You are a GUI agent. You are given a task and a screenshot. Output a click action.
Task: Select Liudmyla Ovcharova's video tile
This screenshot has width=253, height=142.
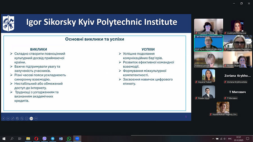(x=237, y=27)
